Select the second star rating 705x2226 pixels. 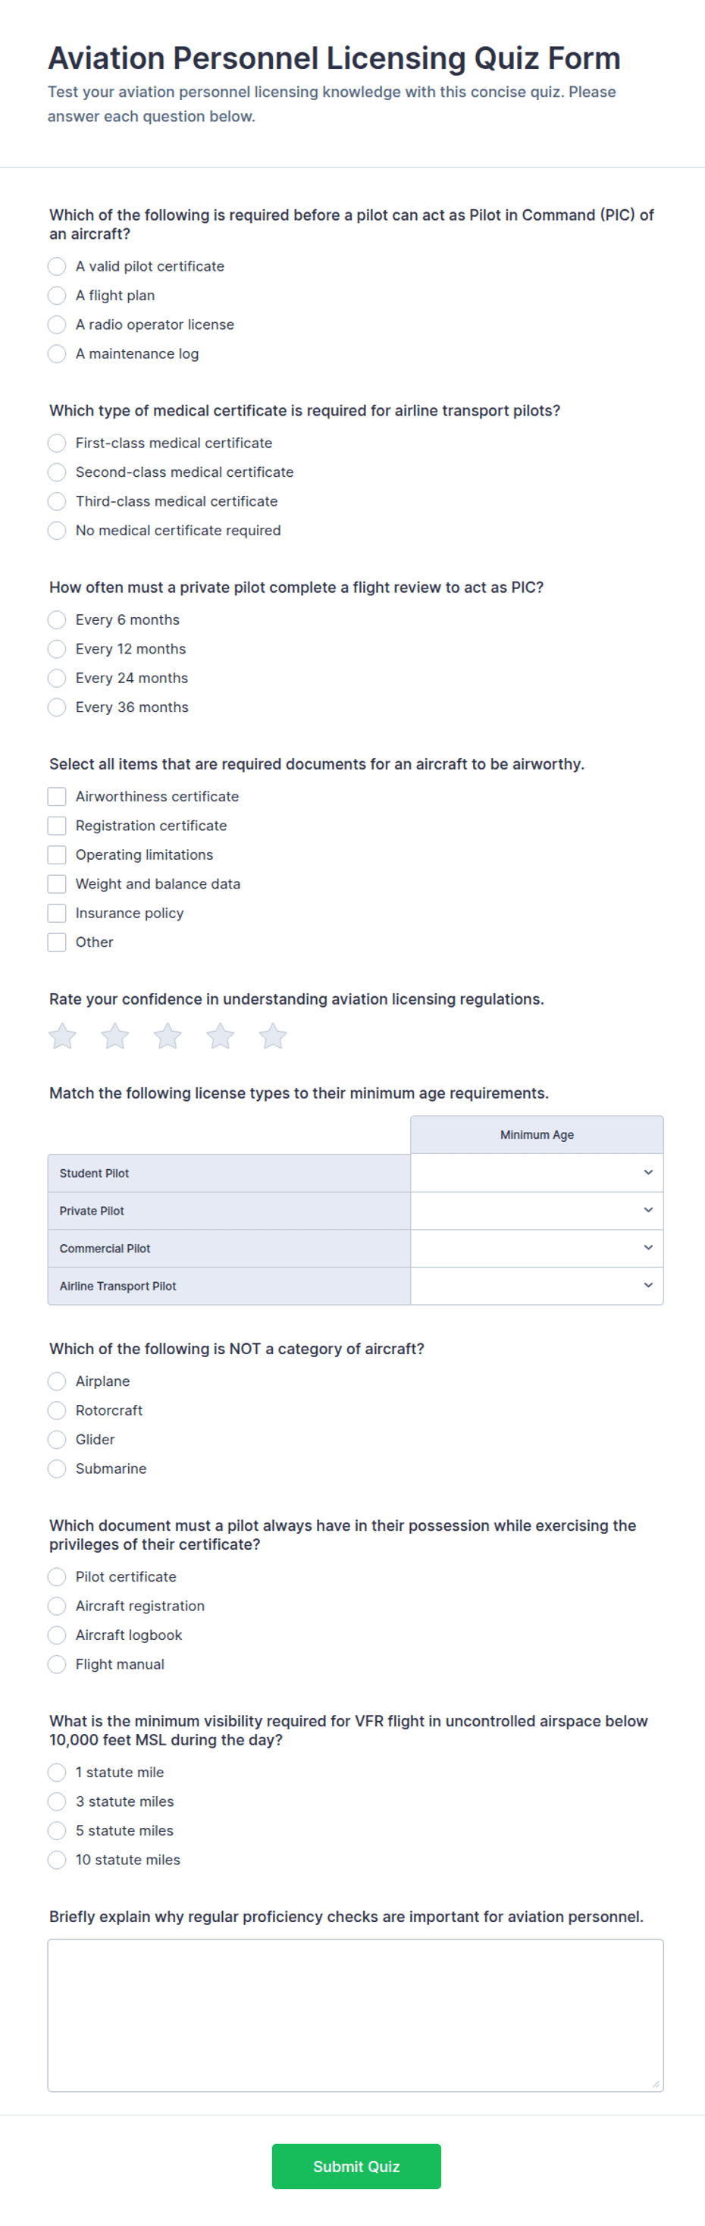point(115,1035)
